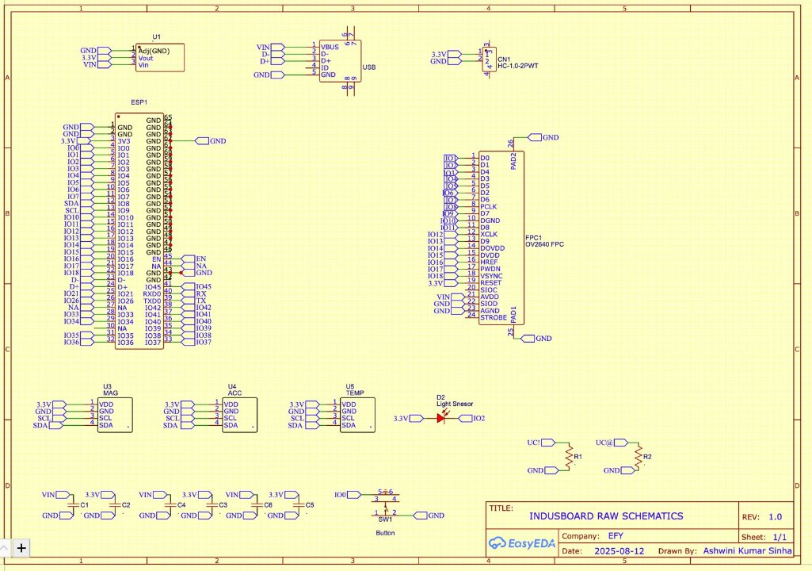This screenshot has width=812, height=571.
Task: Select the red D2 LED symbol
Action: [441, 417]
